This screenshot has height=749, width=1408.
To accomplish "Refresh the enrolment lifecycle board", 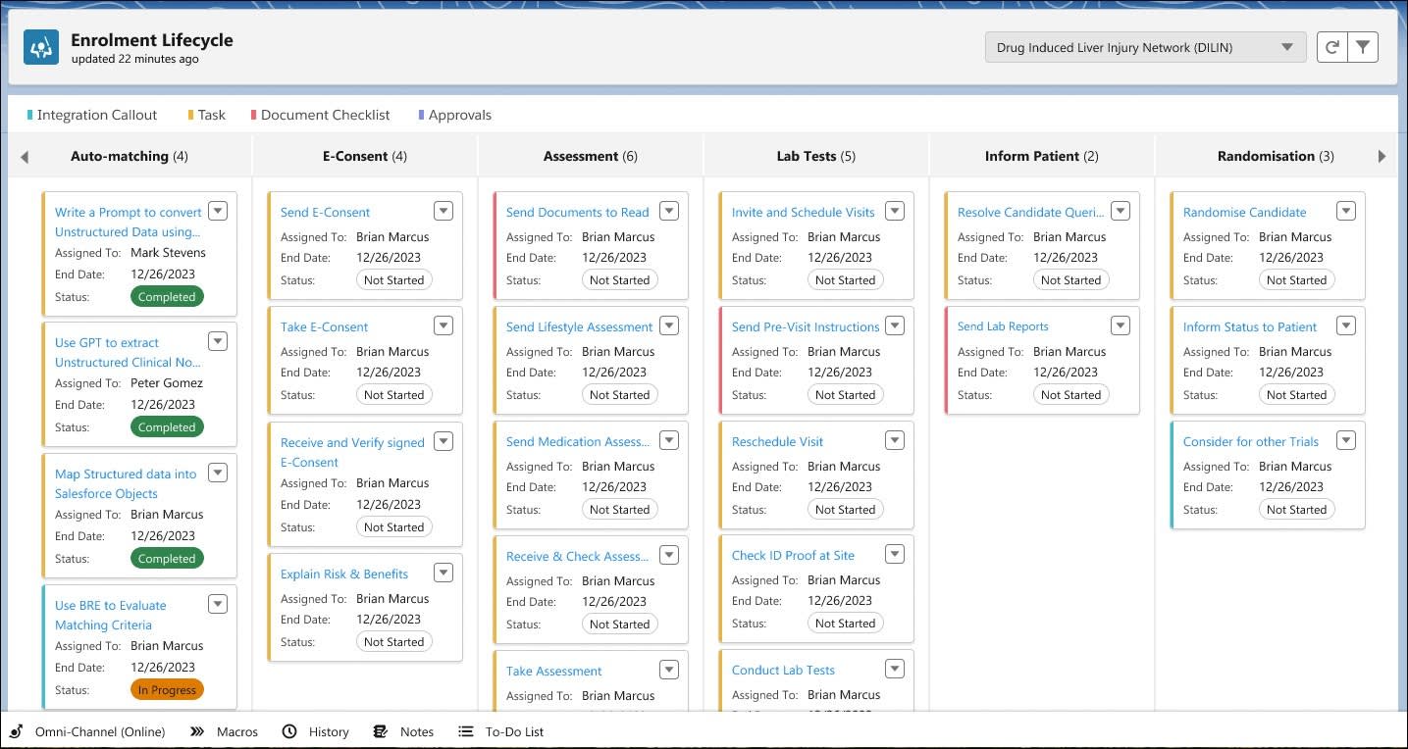I will (x=1331, y=46).
